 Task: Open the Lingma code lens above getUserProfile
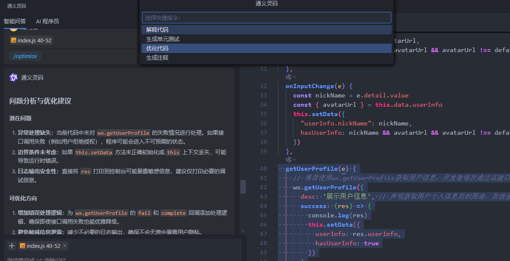pyautogui.click(x=288, y=160)
